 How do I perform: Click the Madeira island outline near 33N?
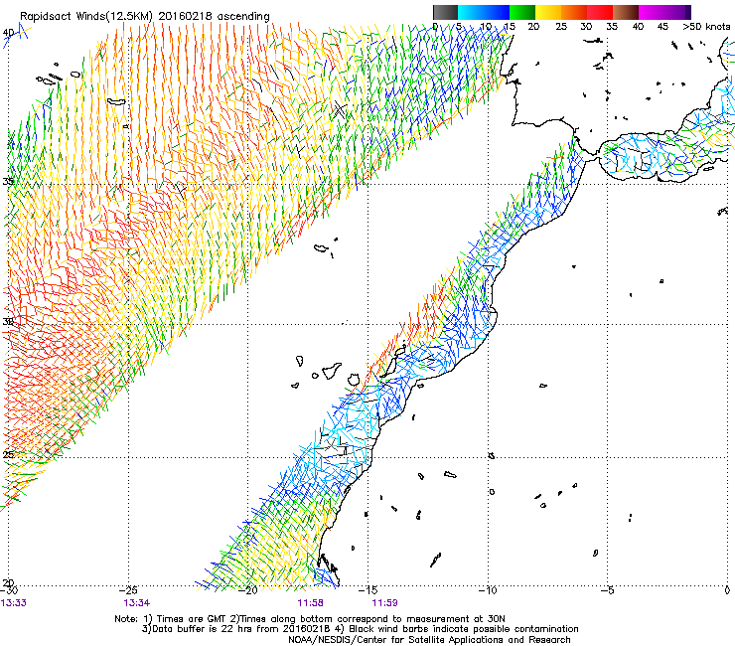pyautogui.click(x=321, y=247)
